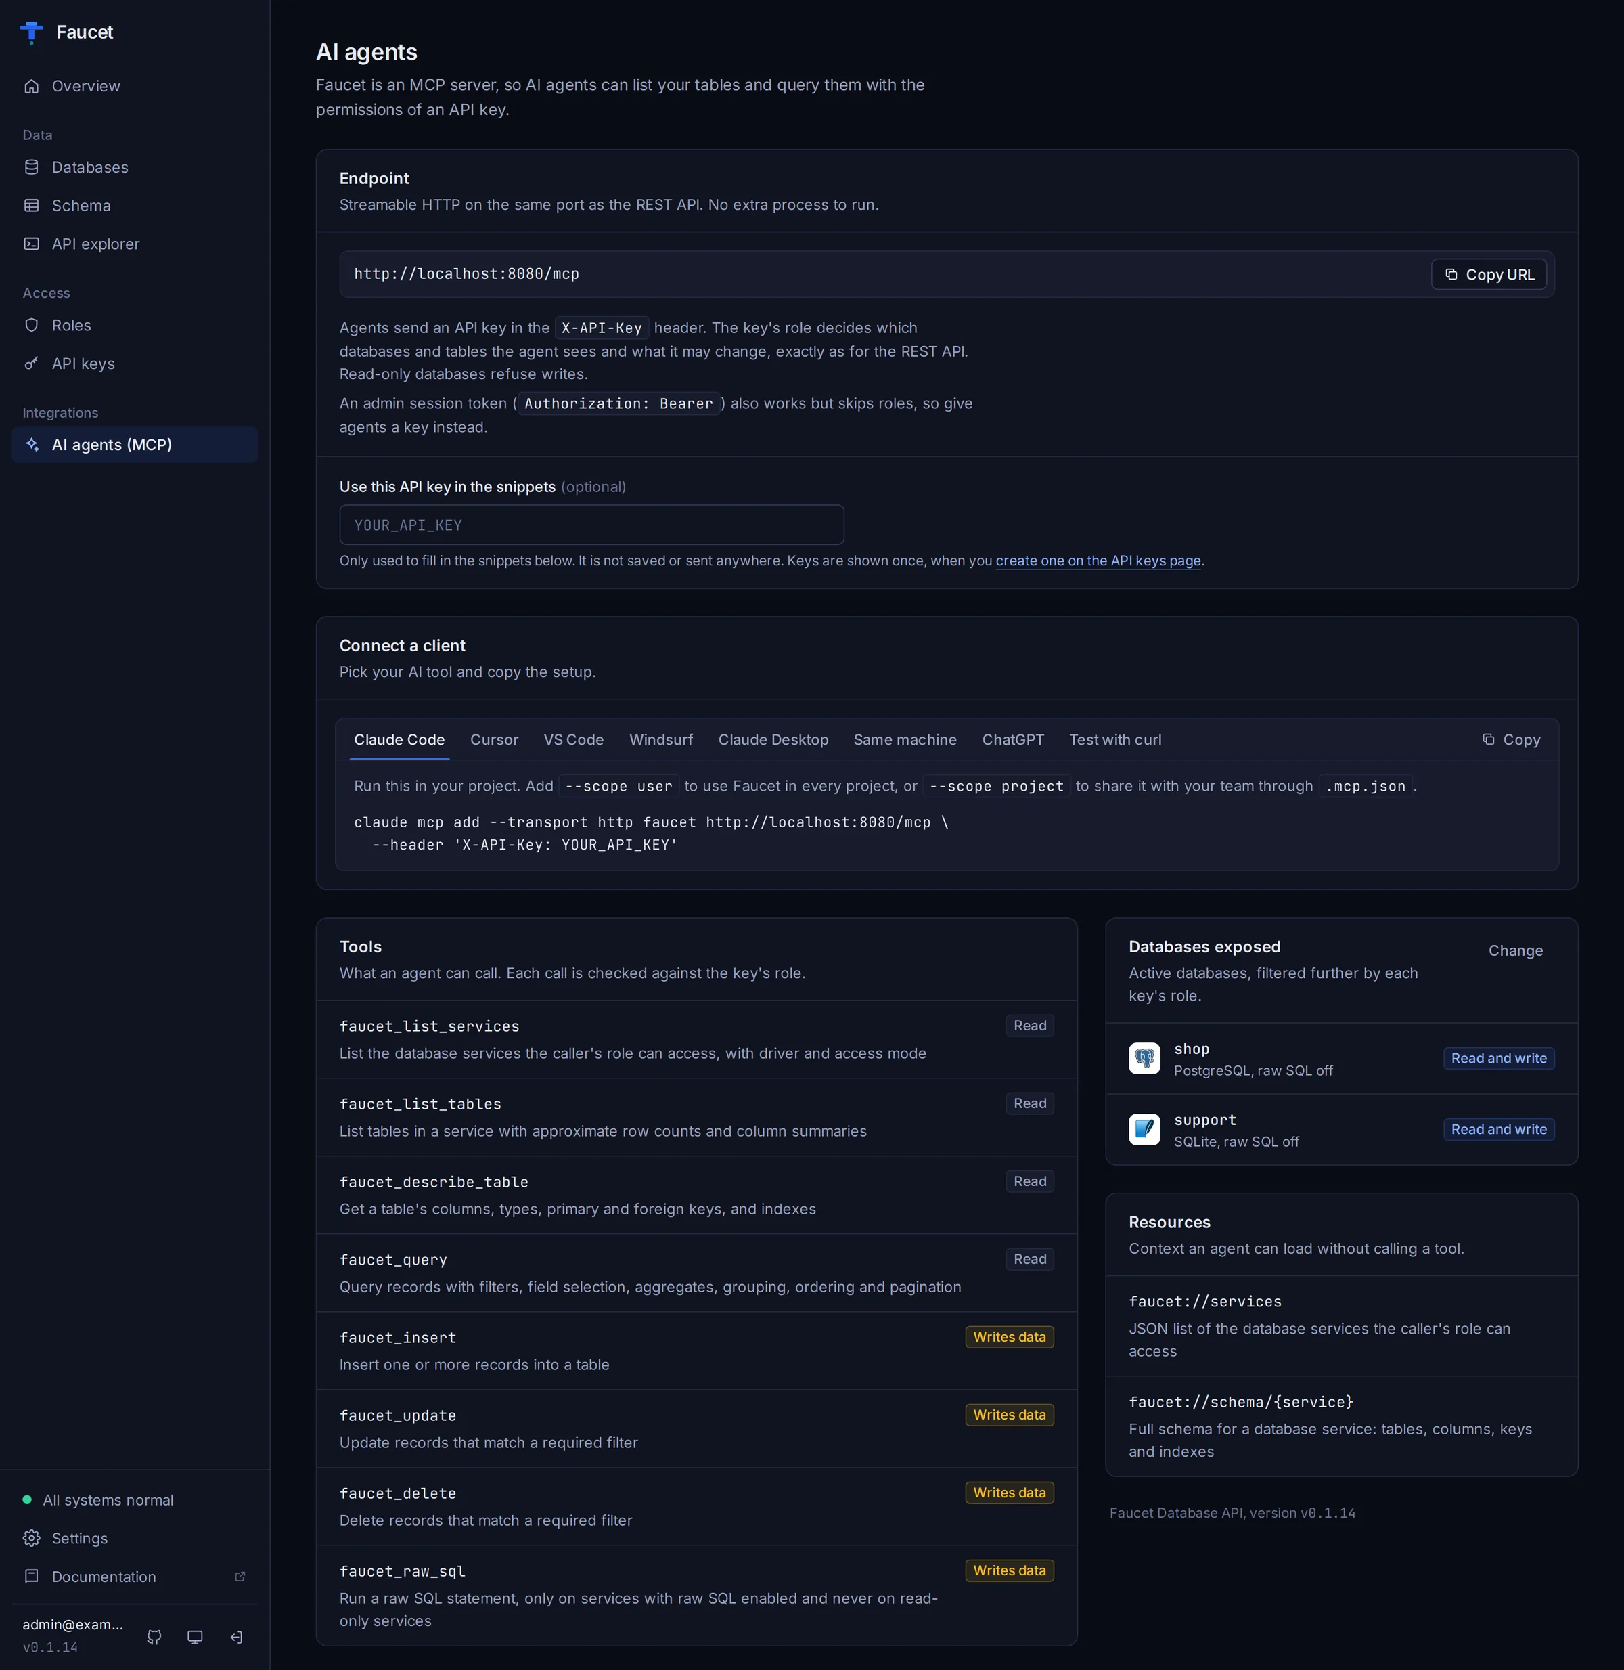This screenshot has height=1670, width=1624.
Task: Click the admin@exam... account label
Action: [x=72, y=1625]
